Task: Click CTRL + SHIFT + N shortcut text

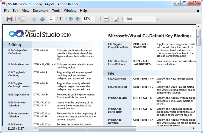Action: (143, 79)
